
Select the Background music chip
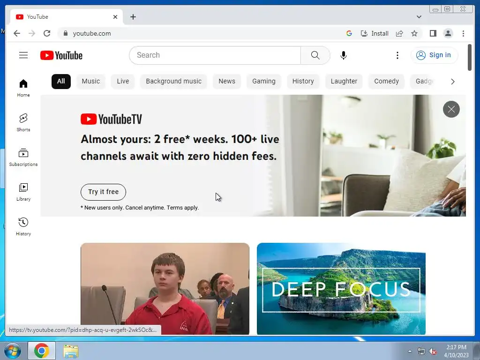[173, 82]
